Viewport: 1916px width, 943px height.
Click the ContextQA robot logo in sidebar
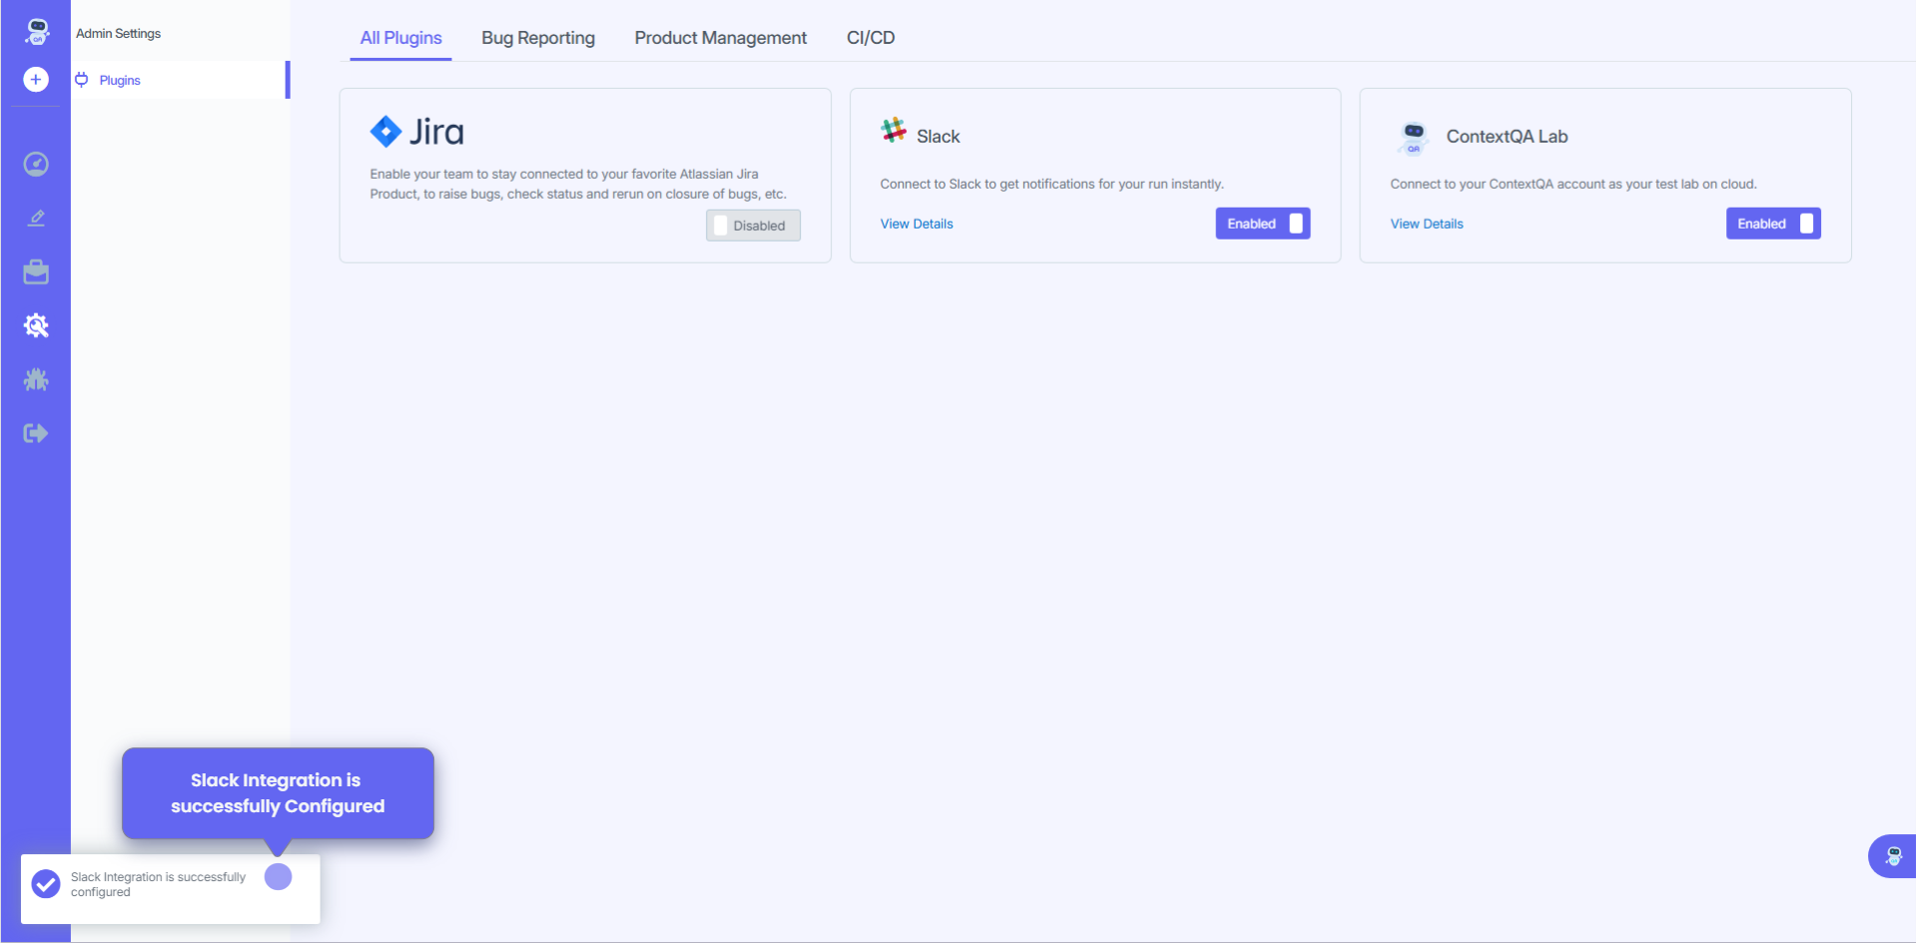pos(37,32)
